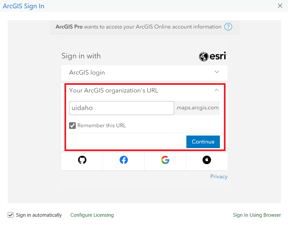Uncheck the Remember this URL checkbox

[x=72, y=126]
